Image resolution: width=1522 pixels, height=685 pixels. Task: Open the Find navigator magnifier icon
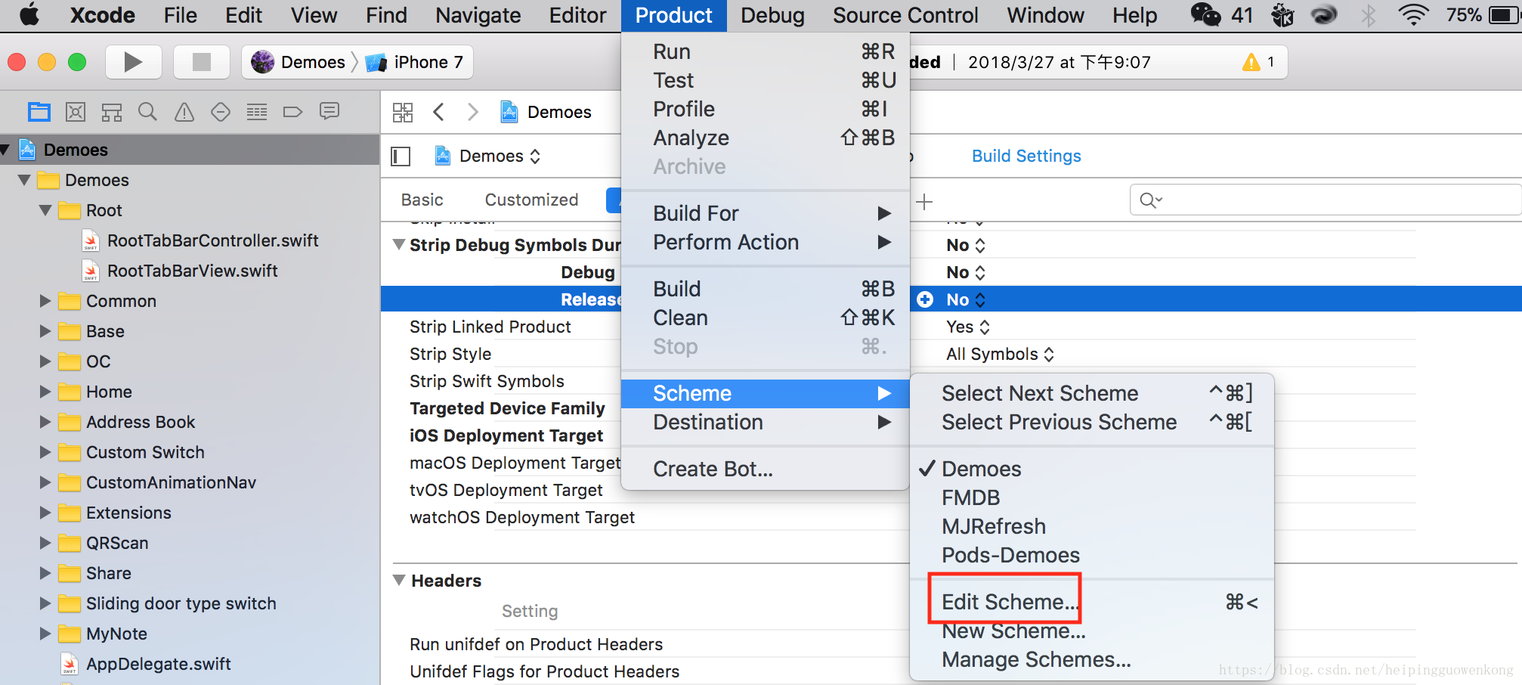(147, 111)
